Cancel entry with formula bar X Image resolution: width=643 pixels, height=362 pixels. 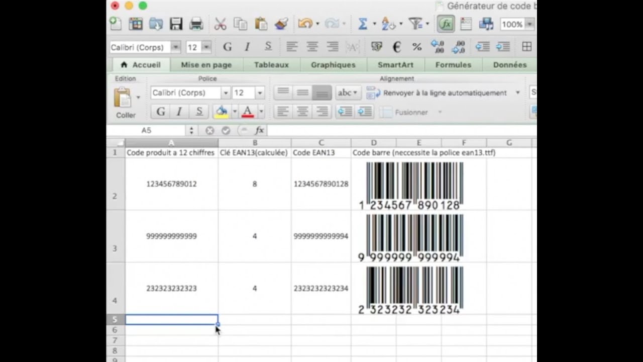(209, 130)
